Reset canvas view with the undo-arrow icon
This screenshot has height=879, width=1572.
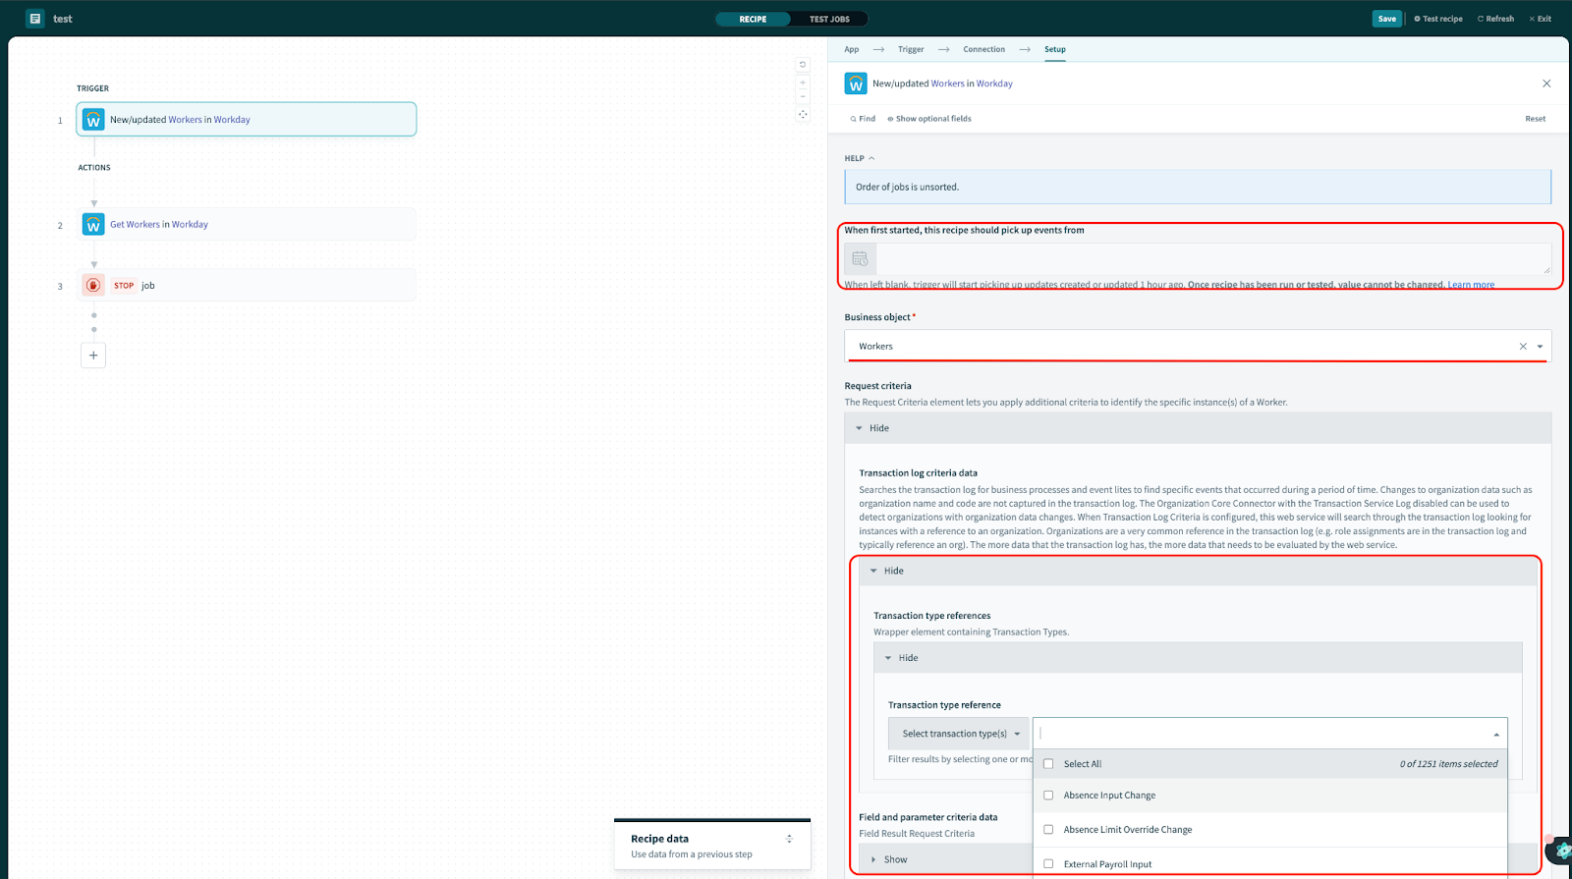[803, 65]
